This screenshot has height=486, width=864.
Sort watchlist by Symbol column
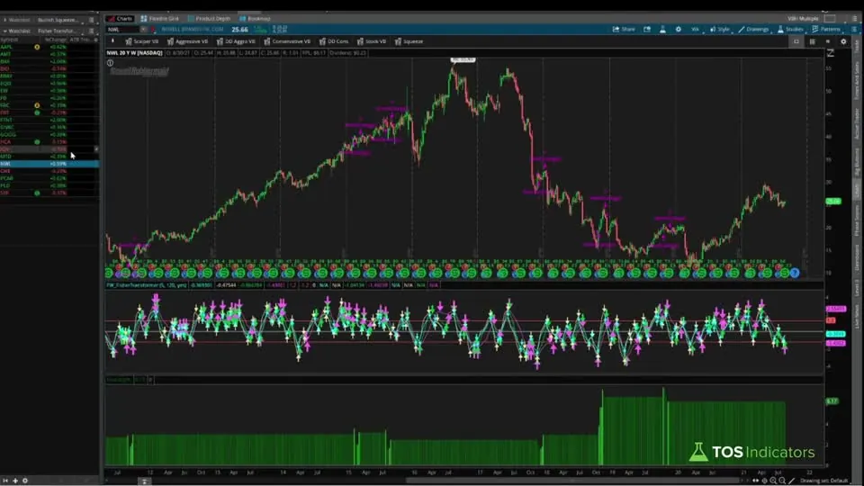9,40
